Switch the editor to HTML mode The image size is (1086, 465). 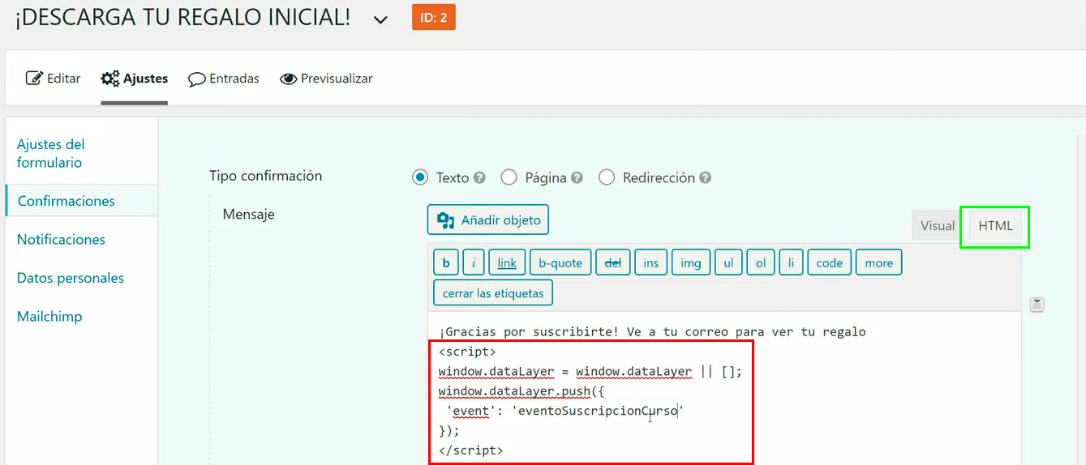(x=995, y=226)
